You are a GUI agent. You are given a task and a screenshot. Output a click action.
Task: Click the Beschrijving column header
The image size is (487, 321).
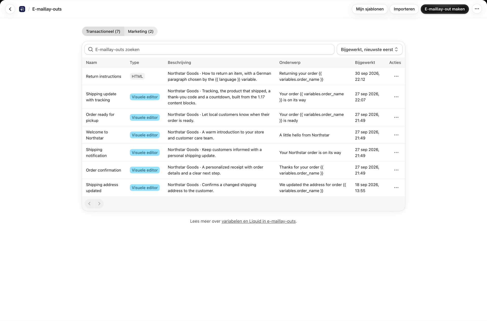179,63
